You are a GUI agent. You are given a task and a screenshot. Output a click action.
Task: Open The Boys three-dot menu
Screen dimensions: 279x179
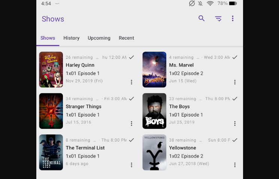tap(235, 124)
